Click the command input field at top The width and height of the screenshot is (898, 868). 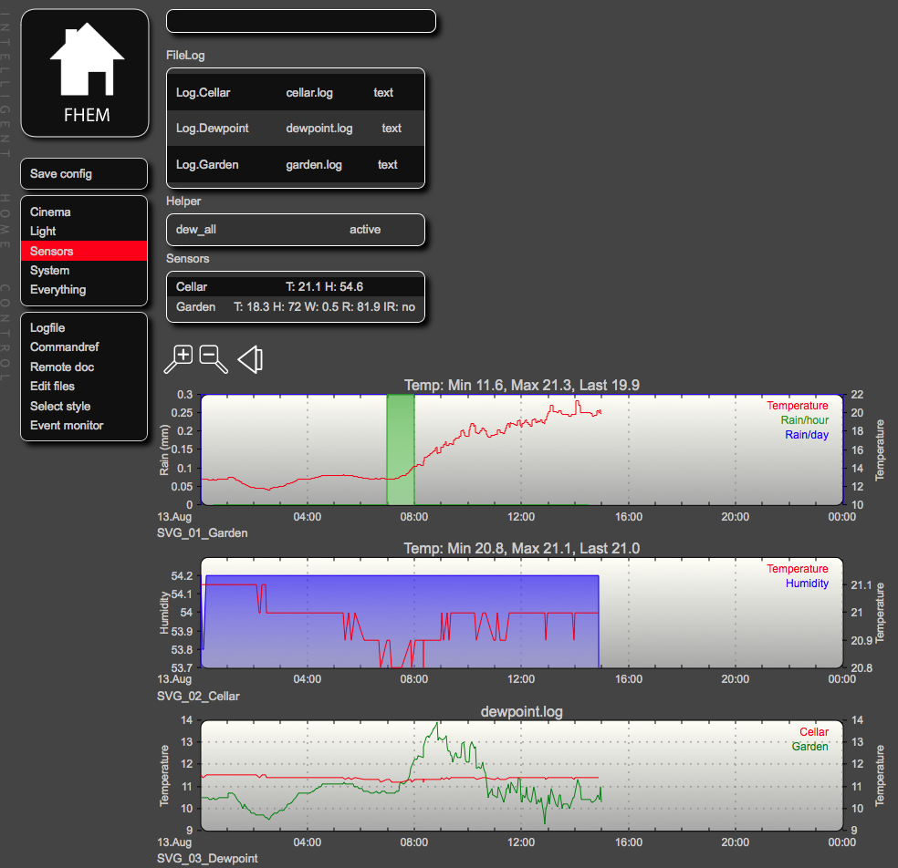[x=300, y=22]
